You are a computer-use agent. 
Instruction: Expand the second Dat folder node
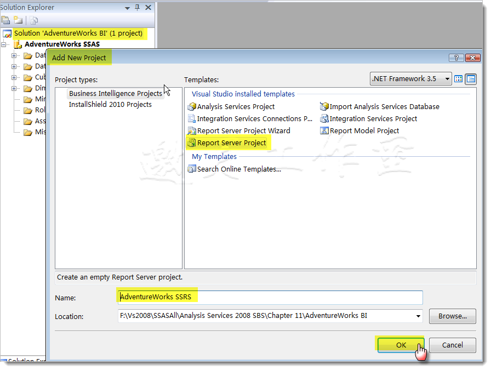point(14,66)
